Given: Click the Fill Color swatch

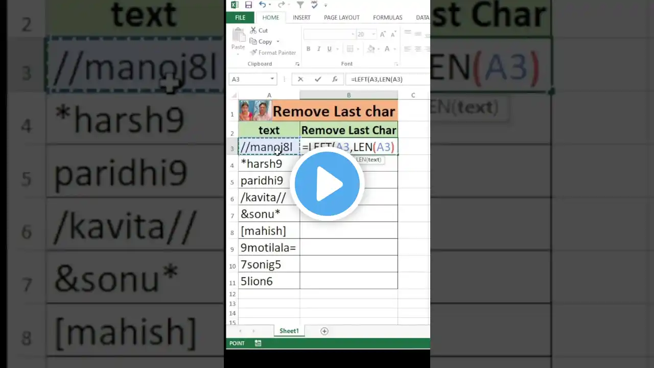Looking at the screenshot, I should [x=371, y=49].
